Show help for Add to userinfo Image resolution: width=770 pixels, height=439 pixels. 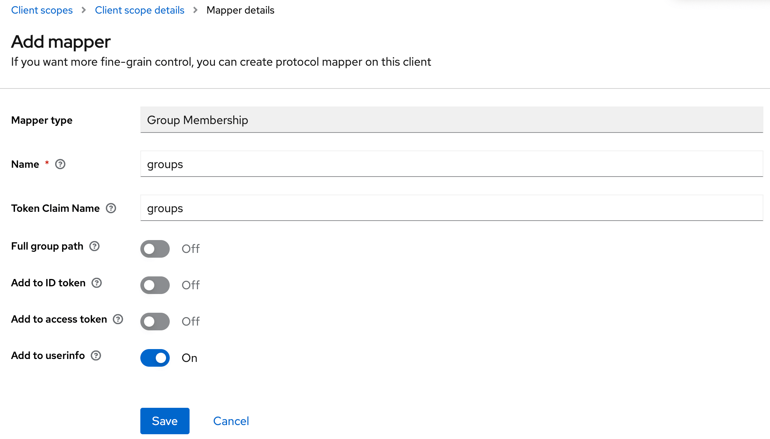coord(96,355)
